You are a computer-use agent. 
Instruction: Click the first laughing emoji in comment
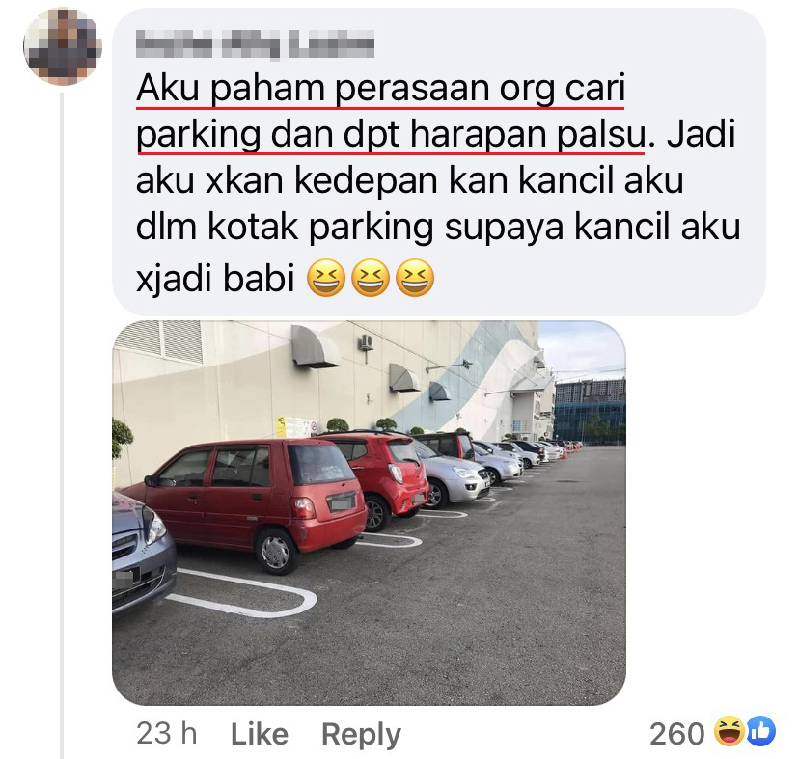pyautogui.click(x=326, y=278)
